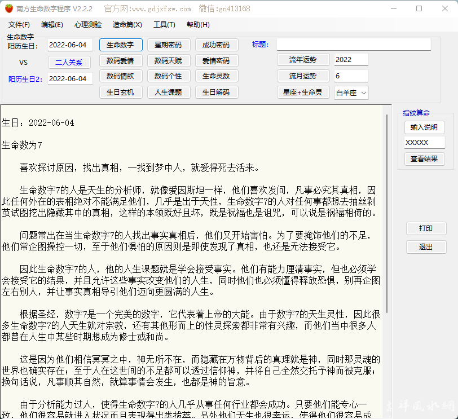Click the 星座+生命灵 button
Viewport: 458px width, 419px height.
coord(303,92)
